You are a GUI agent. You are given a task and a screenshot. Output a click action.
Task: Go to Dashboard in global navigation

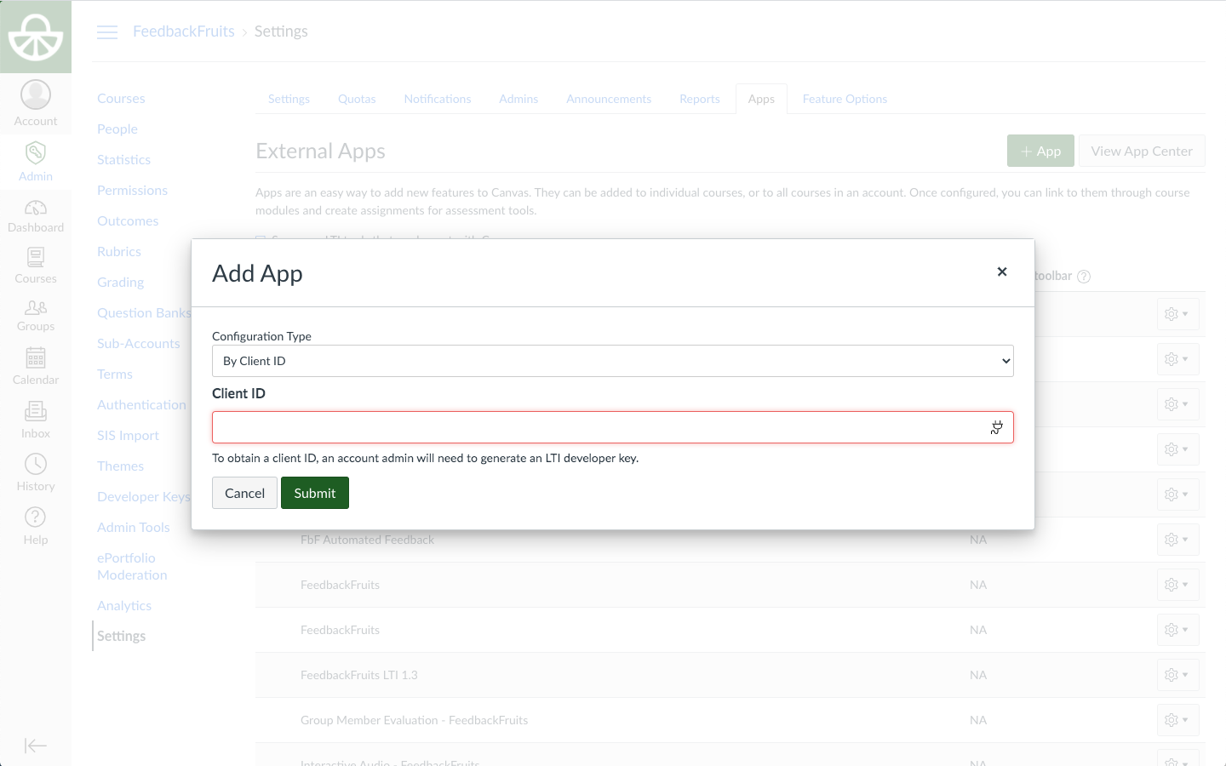click(36, 216)
